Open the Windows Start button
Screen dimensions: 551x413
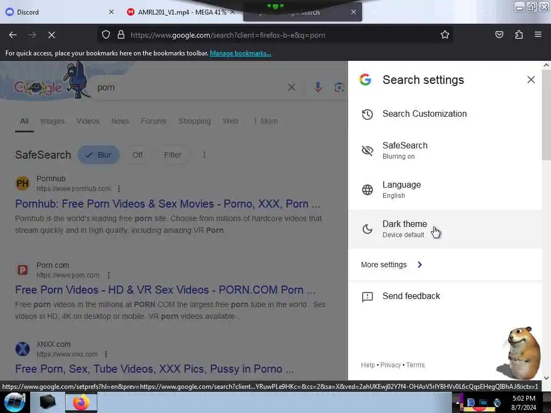tap(15, 402)
